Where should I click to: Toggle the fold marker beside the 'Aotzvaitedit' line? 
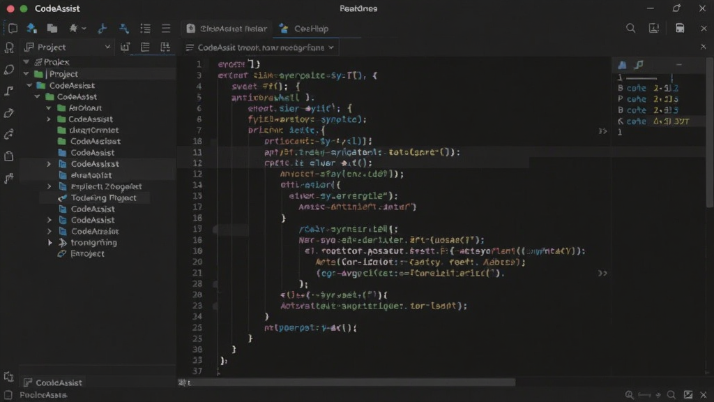216,306
